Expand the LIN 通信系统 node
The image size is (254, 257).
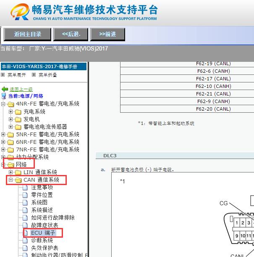10,172
